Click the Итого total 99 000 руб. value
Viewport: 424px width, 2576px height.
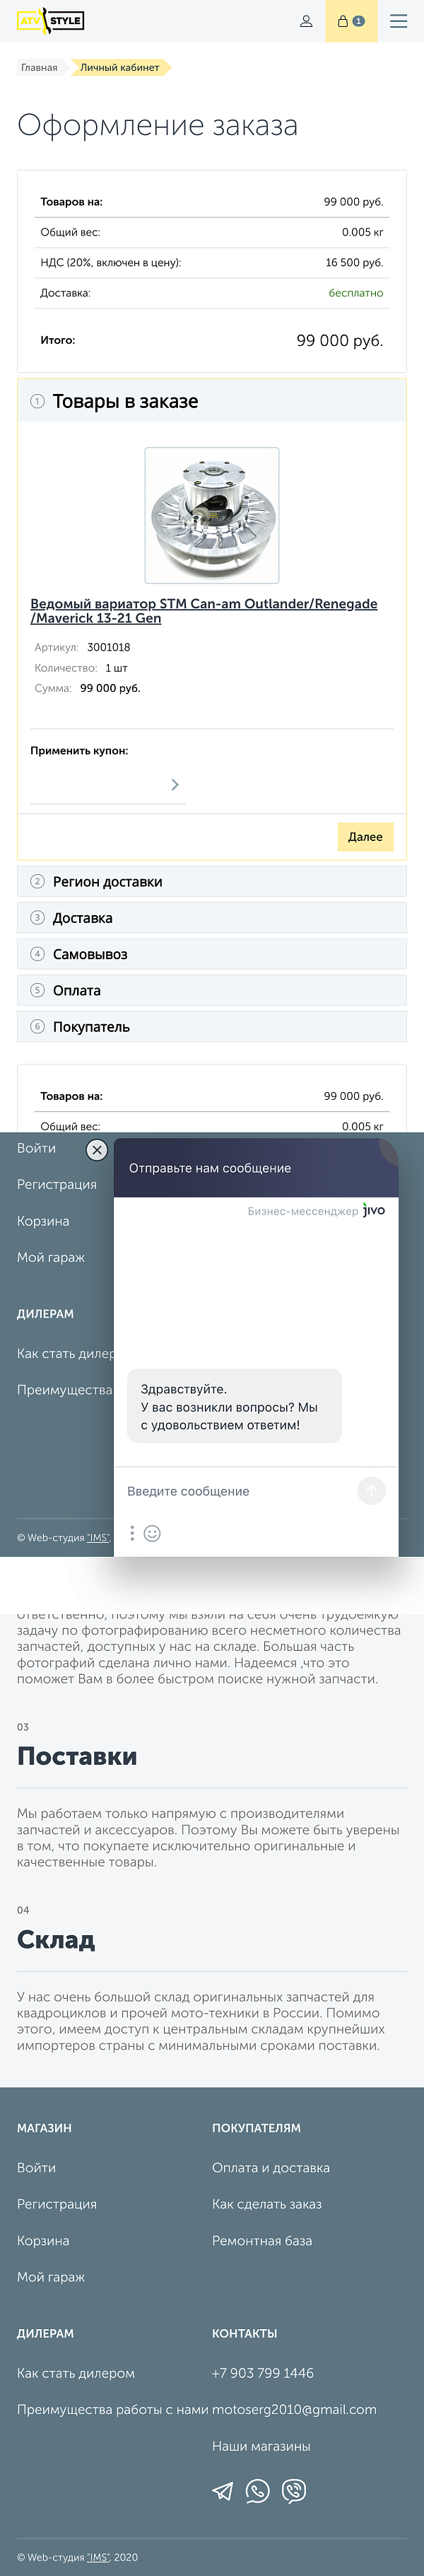pyautogui.click(x=340, y=340)
